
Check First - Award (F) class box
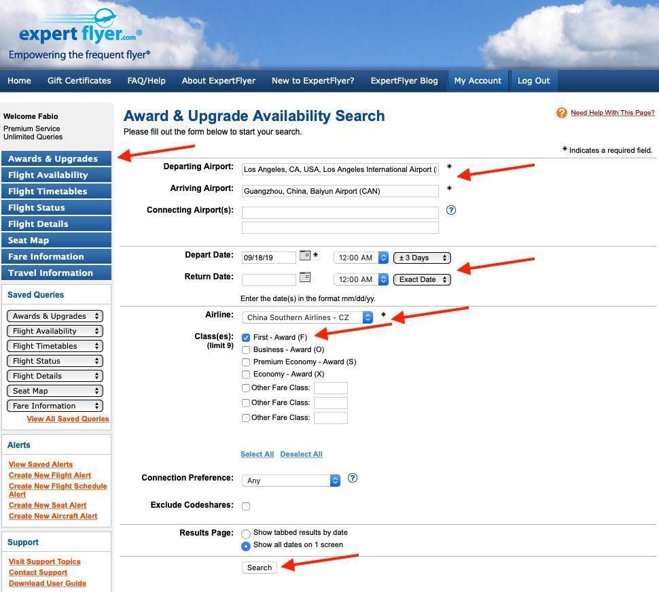[x=246, y=338]
